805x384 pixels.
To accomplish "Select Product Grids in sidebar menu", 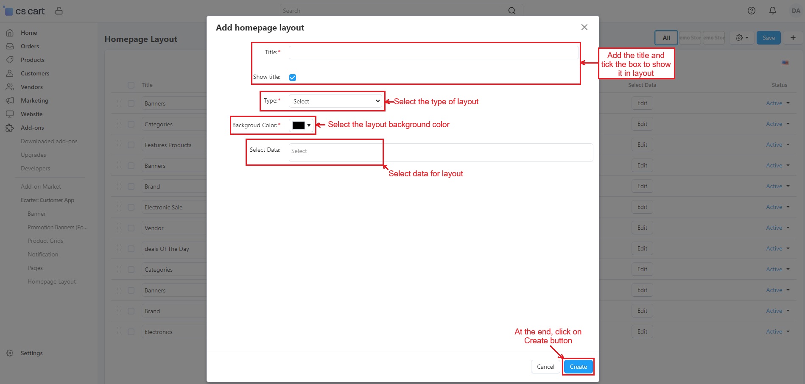I will click(x=45, y=241).
